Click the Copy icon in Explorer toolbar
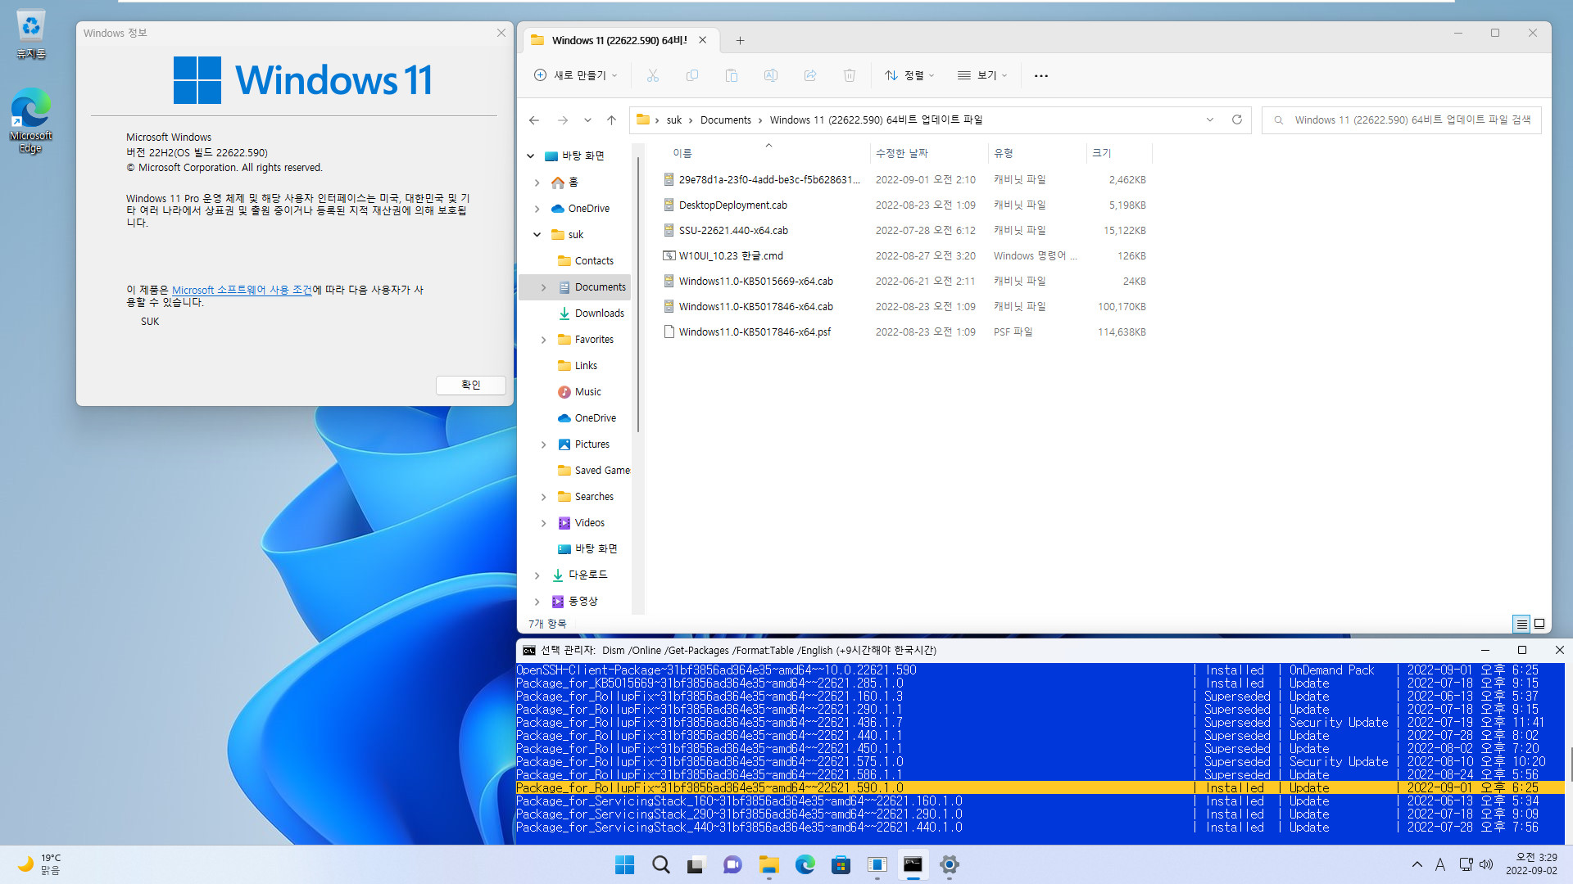 point(692,75)
